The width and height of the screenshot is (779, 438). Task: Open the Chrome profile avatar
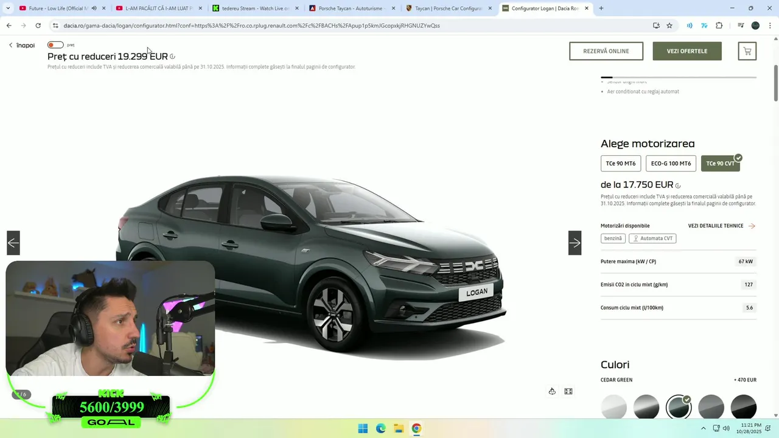[755, 26]
